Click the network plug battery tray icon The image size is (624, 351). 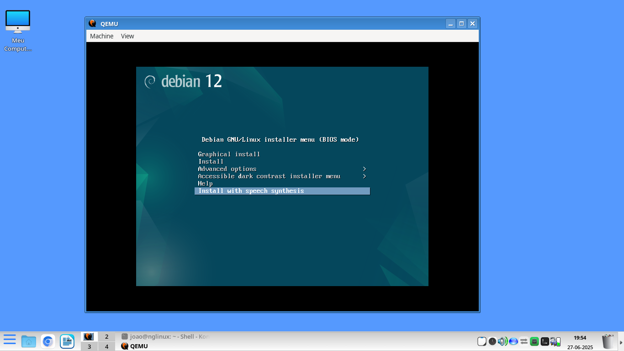(555, 341)
